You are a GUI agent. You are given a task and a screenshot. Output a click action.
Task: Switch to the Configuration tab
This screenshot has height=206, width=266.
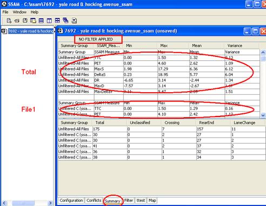pos(71,201)
